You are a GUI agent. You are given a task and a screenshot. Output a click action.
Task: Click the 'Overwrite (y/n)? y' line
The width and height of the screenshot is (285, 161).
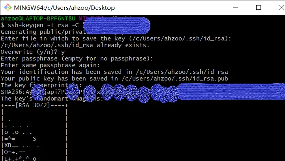33,52
